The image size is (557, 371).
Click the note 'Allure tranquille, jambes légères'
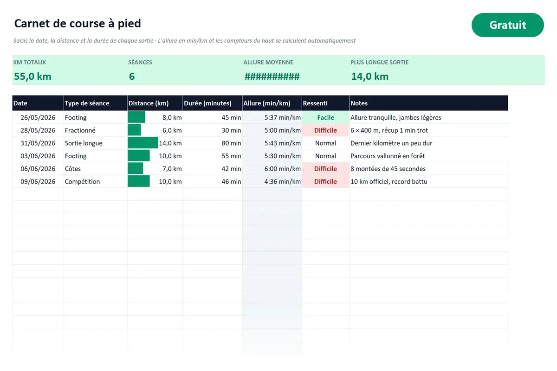[x=396, y=117]
